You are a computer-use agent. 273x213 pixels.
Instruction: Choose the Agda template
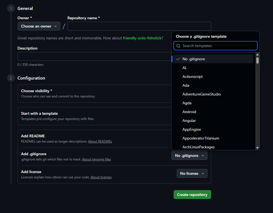point(213,103)
